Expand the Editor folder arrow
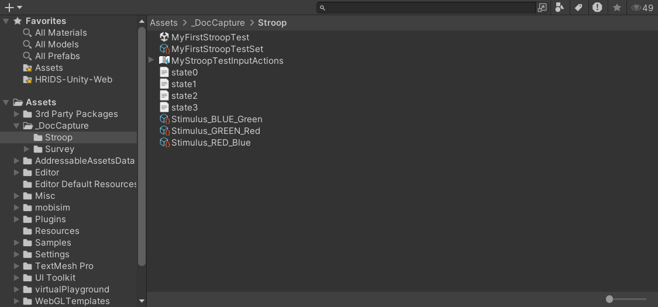 click(16, 173)
